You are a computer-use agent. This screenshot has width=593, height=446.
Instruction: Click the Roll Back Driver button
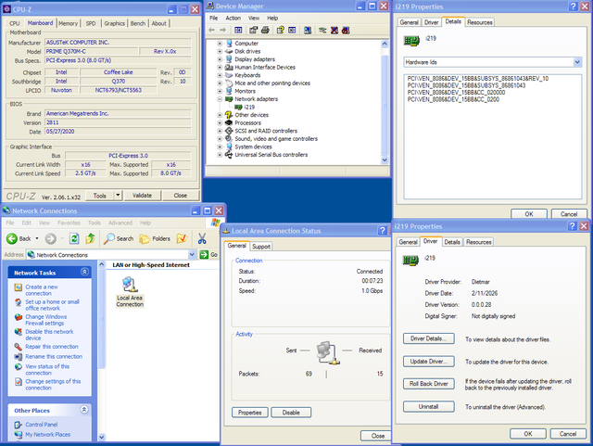[428, 384]
